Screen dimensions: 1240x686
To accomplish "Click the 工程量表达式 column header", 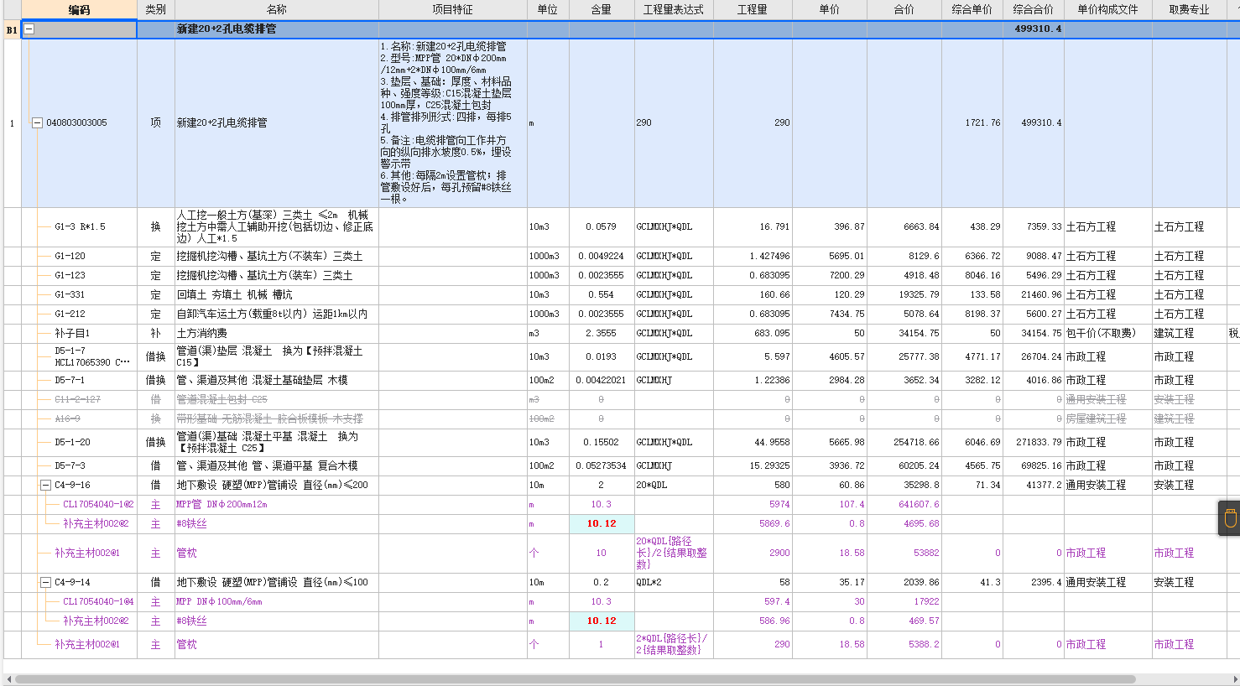I will tap(674, 10).
